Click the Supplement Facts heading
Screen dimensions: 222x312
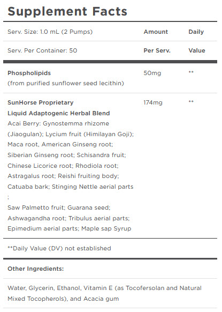67,12
